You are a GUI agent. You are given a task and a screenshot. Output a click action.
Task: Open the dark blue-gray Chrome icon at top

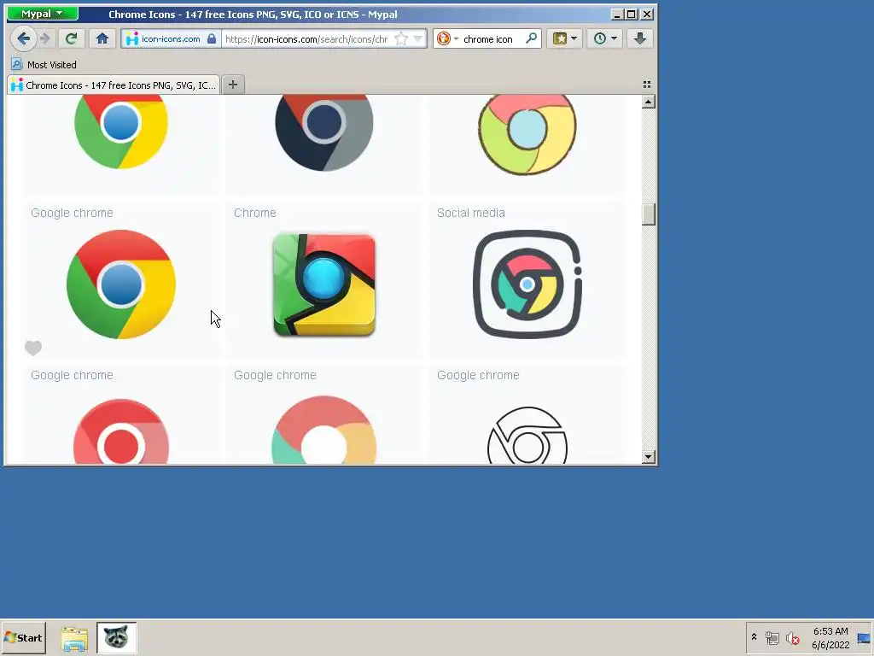point(323,131)
